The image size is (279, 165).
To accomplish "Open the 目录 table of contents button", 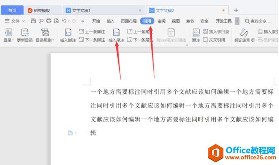I will pos(8,35).
